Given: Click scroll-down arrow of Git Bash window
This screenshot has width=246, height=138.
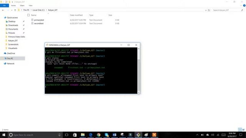Looking at the screenshot, I should pyautogui.click(x=138, y=92).
